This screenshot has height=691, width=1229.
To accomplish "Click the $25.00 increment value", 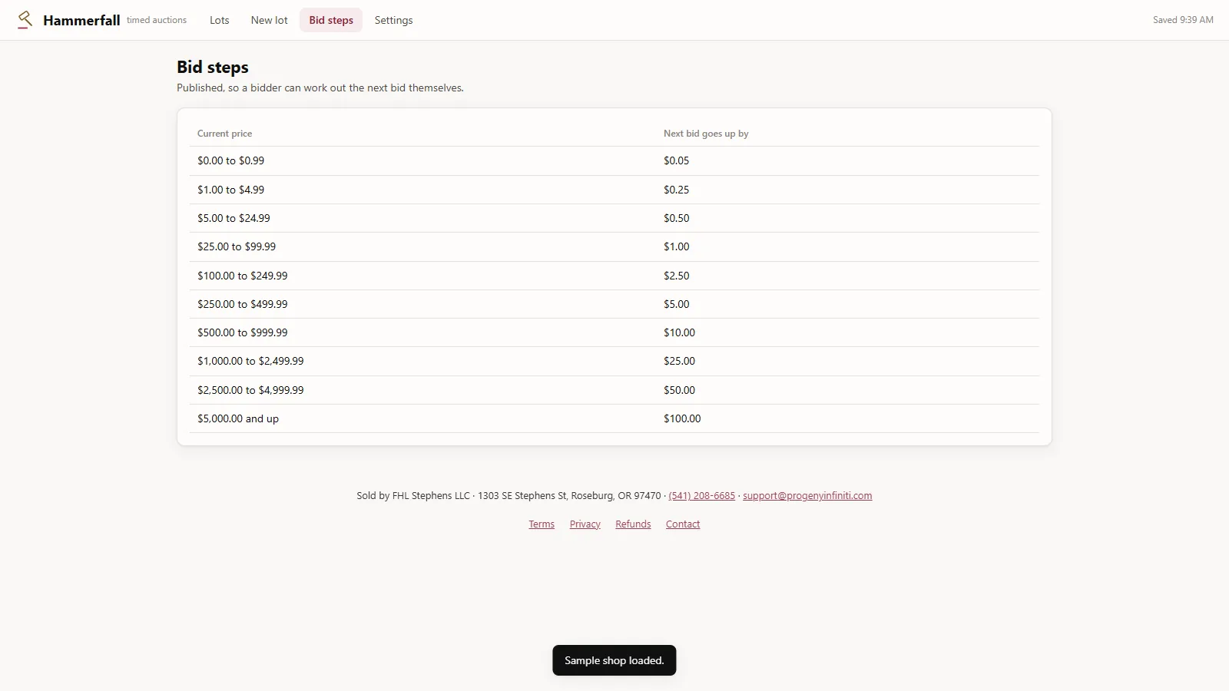I will coord(680,361).
